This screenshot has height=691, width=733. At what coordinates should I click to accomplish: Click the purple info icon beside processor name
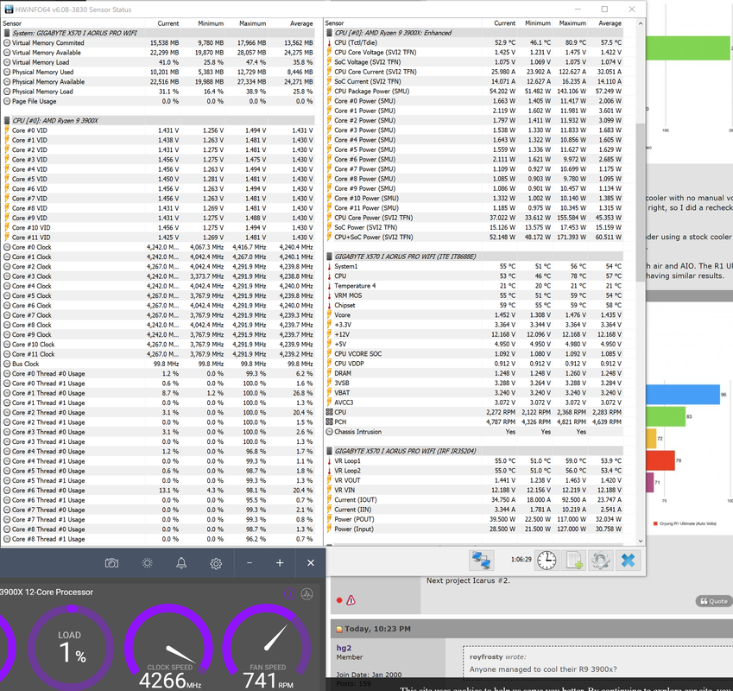[290, 594]
